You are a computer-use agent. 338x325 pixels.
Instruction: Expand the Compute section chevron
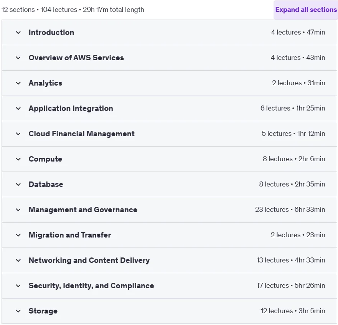18,159
